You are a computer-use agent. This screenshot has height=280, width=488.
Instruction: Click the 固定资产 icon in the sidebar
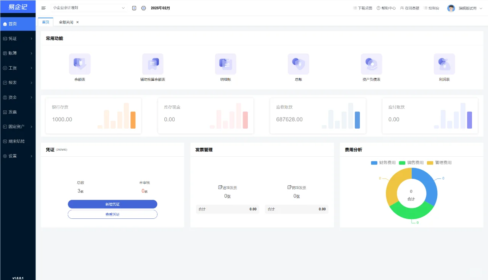[5, 127]
